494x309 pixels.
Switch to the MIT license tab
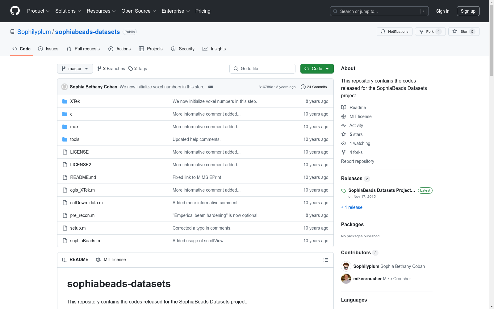(x=111, y=260)
